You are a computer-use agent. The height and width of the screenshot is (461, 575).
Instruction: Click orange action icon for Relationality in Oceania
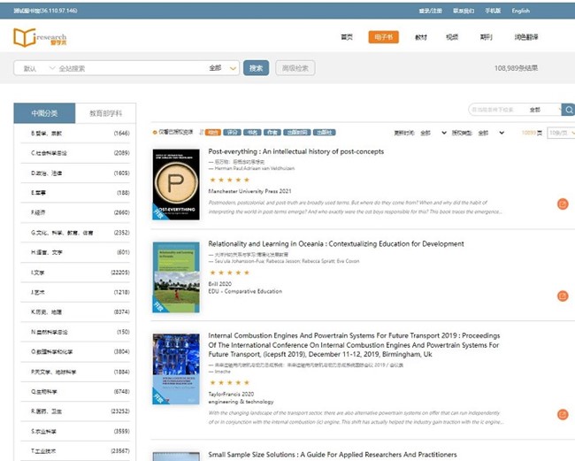pos(563,296)
